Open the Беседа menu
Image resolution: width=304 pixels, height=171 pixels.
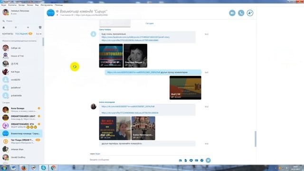[21, 5]
